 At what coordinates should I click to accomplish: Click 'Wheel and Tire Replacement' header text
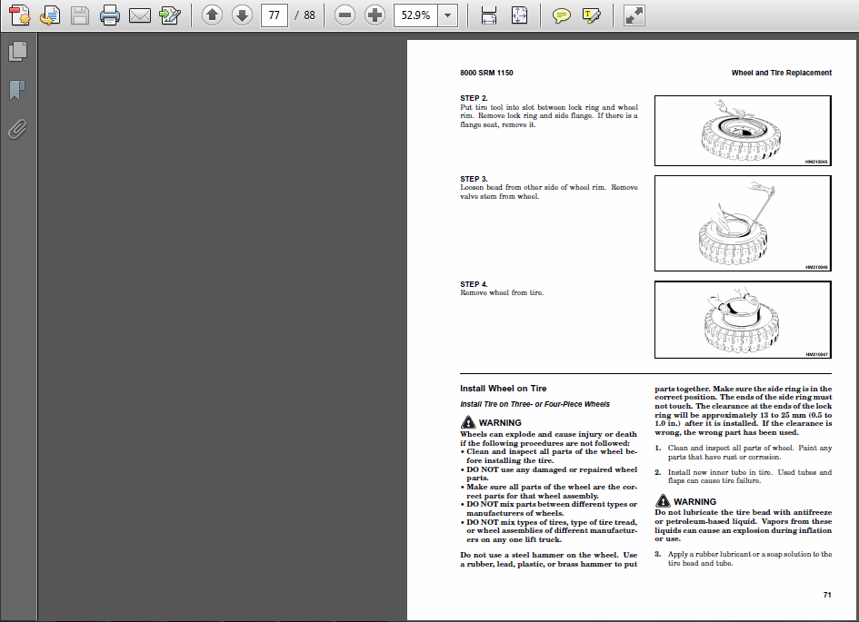(781, 73)
